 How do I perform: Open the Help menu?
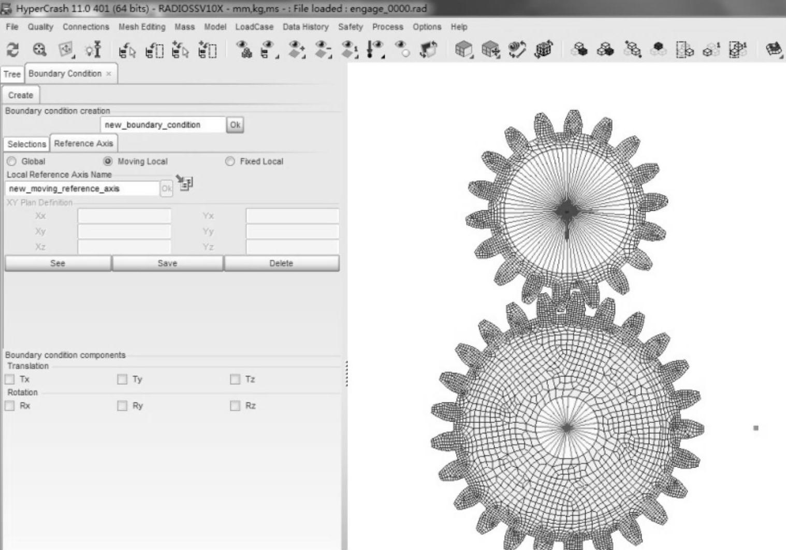[x=459, y=27]
